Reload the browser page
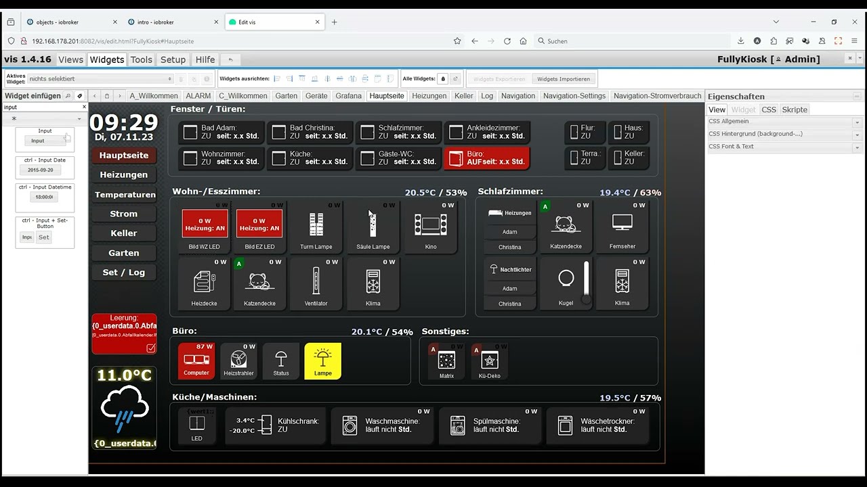 507,41
